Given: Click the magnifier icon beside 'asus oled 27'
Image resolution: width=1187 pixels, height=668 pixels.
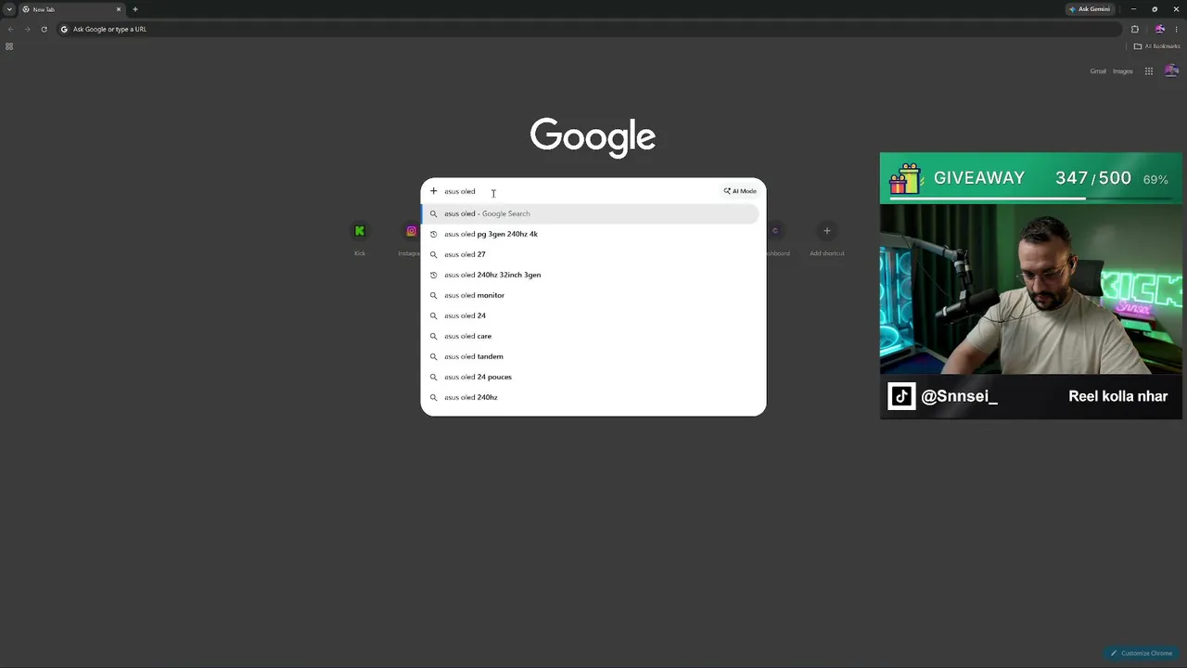Looking at the screenshot, I should click(433, 254).
